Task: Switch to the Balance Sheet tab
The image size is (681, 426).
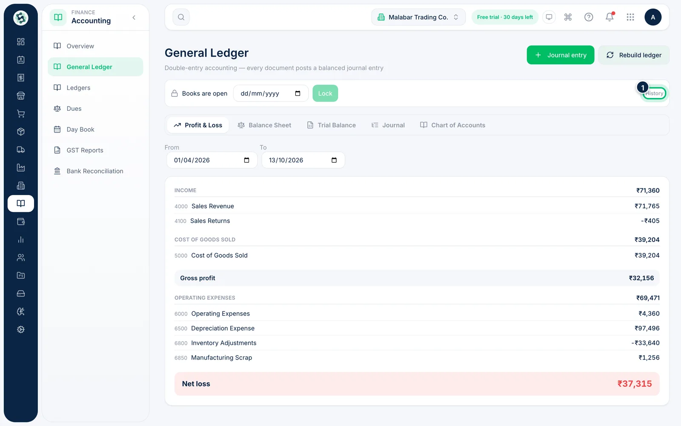Action: tap(264, 125)
